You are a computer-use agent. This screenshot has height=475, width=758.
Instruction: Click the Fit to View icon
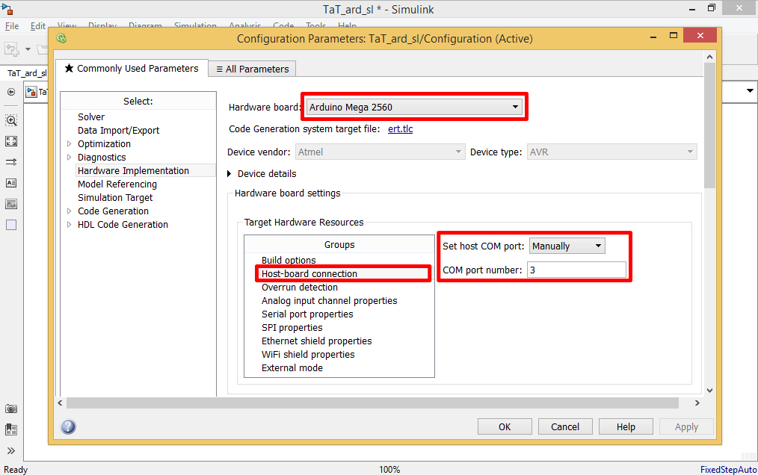[x=11, y=141]
